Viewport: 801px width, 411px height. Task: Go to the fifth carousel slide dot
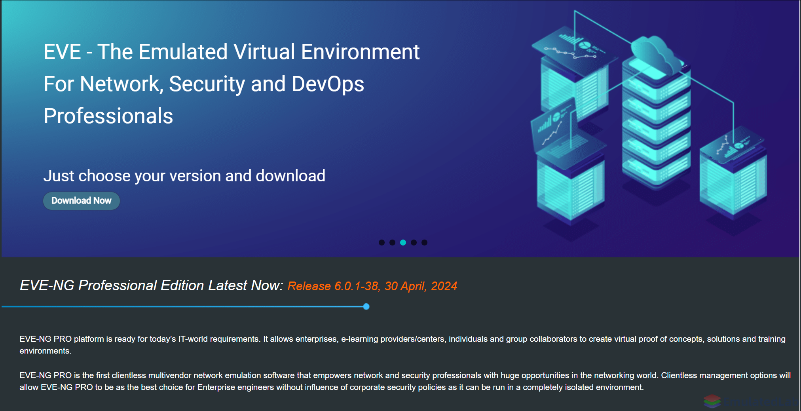424,242
